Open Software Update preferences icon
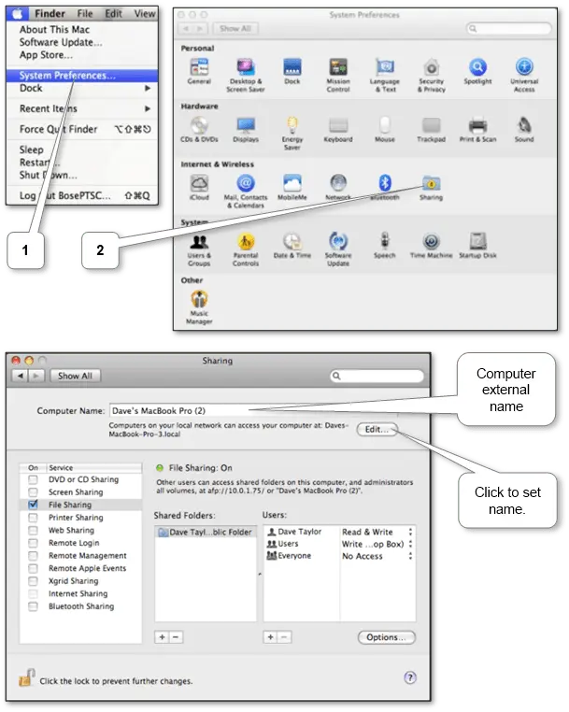This screenshot has height=712, width=569. point(338,241)
